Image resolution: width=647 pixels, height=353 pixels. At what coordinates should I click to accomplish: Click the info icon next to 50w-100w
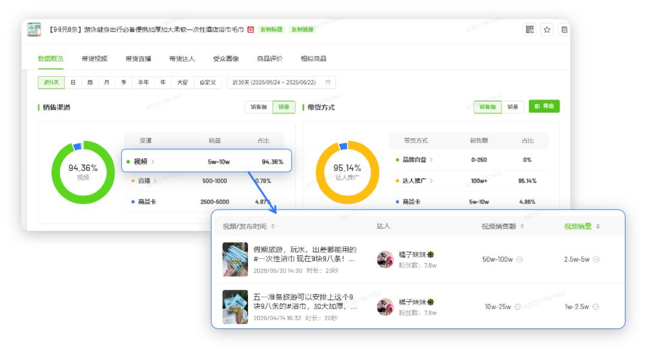(x=519, y=260)
